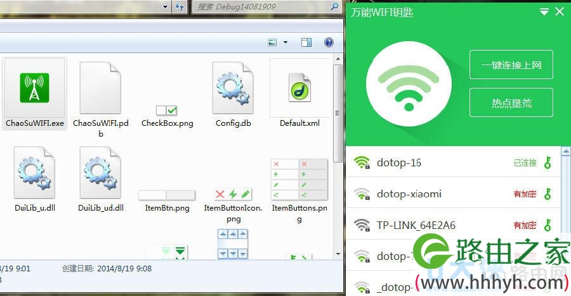Click the search magnifier icon in Explorer
571x296 pixels.
click(x=334, y=6)
